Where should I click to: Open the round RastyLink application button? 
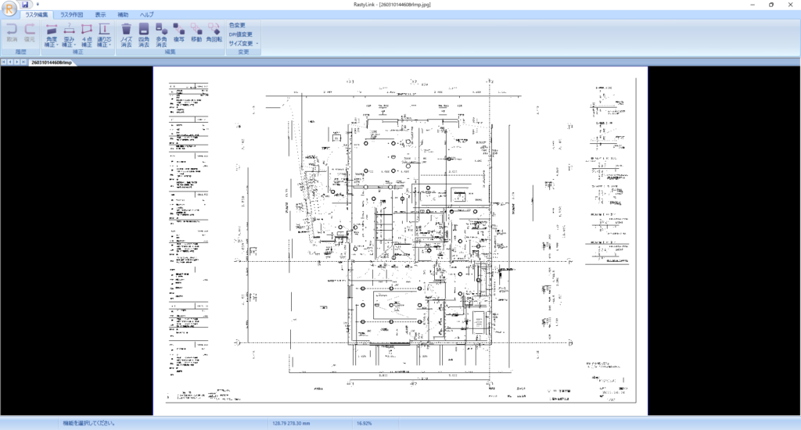pyautogui.click(x=10, y=9)
